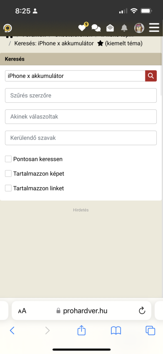Open private messages envelope icon
Image resolution: width=163 pixels, height=354 pixels.
pyautogui.click(x=110, y=28)
